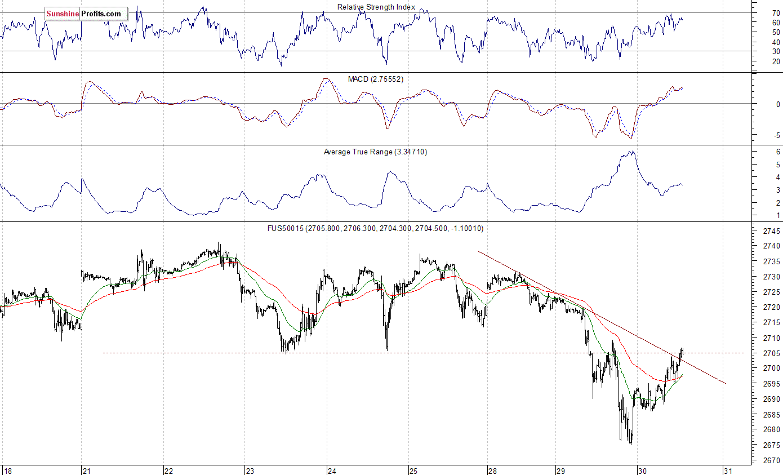Click date label 18 on the time axis
This screenshot has height=475, width=783.
(x=7, y=470)
